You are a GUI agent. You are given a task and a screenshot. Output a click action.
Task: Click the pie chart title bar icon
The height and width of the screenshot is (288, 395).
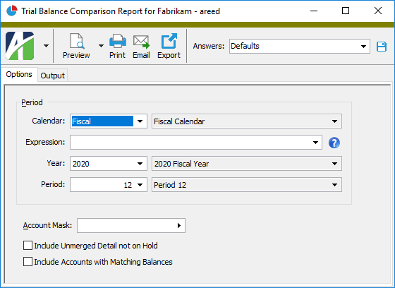click(11, 11)
